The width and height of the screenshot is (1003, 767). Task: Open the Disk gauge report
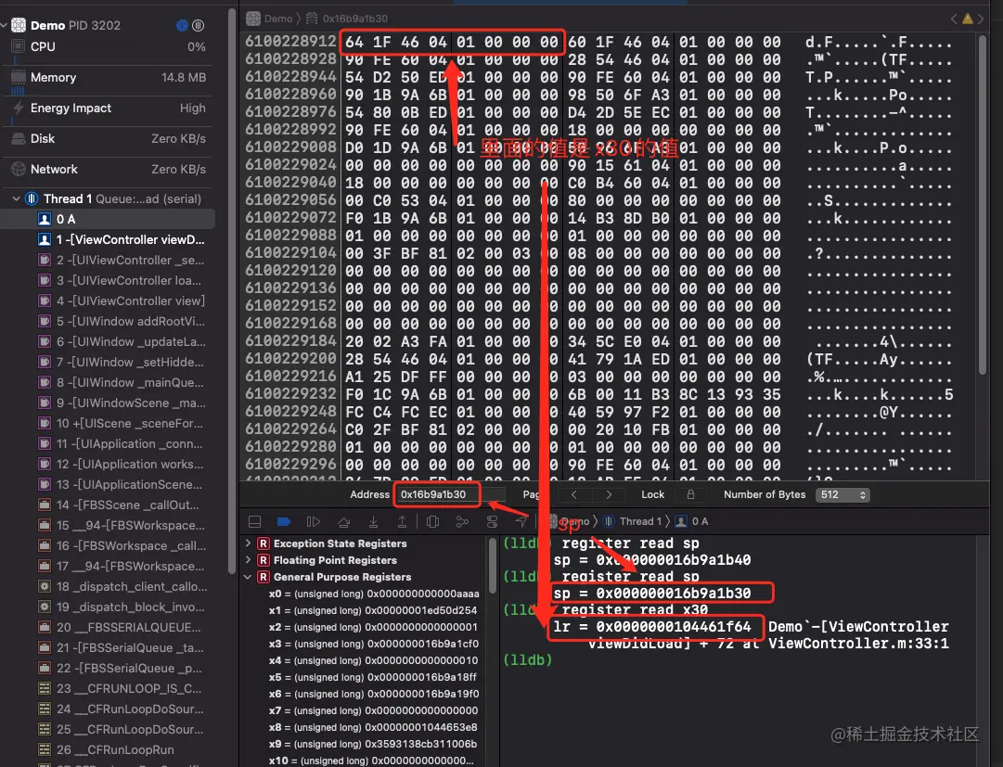point(109,139)
